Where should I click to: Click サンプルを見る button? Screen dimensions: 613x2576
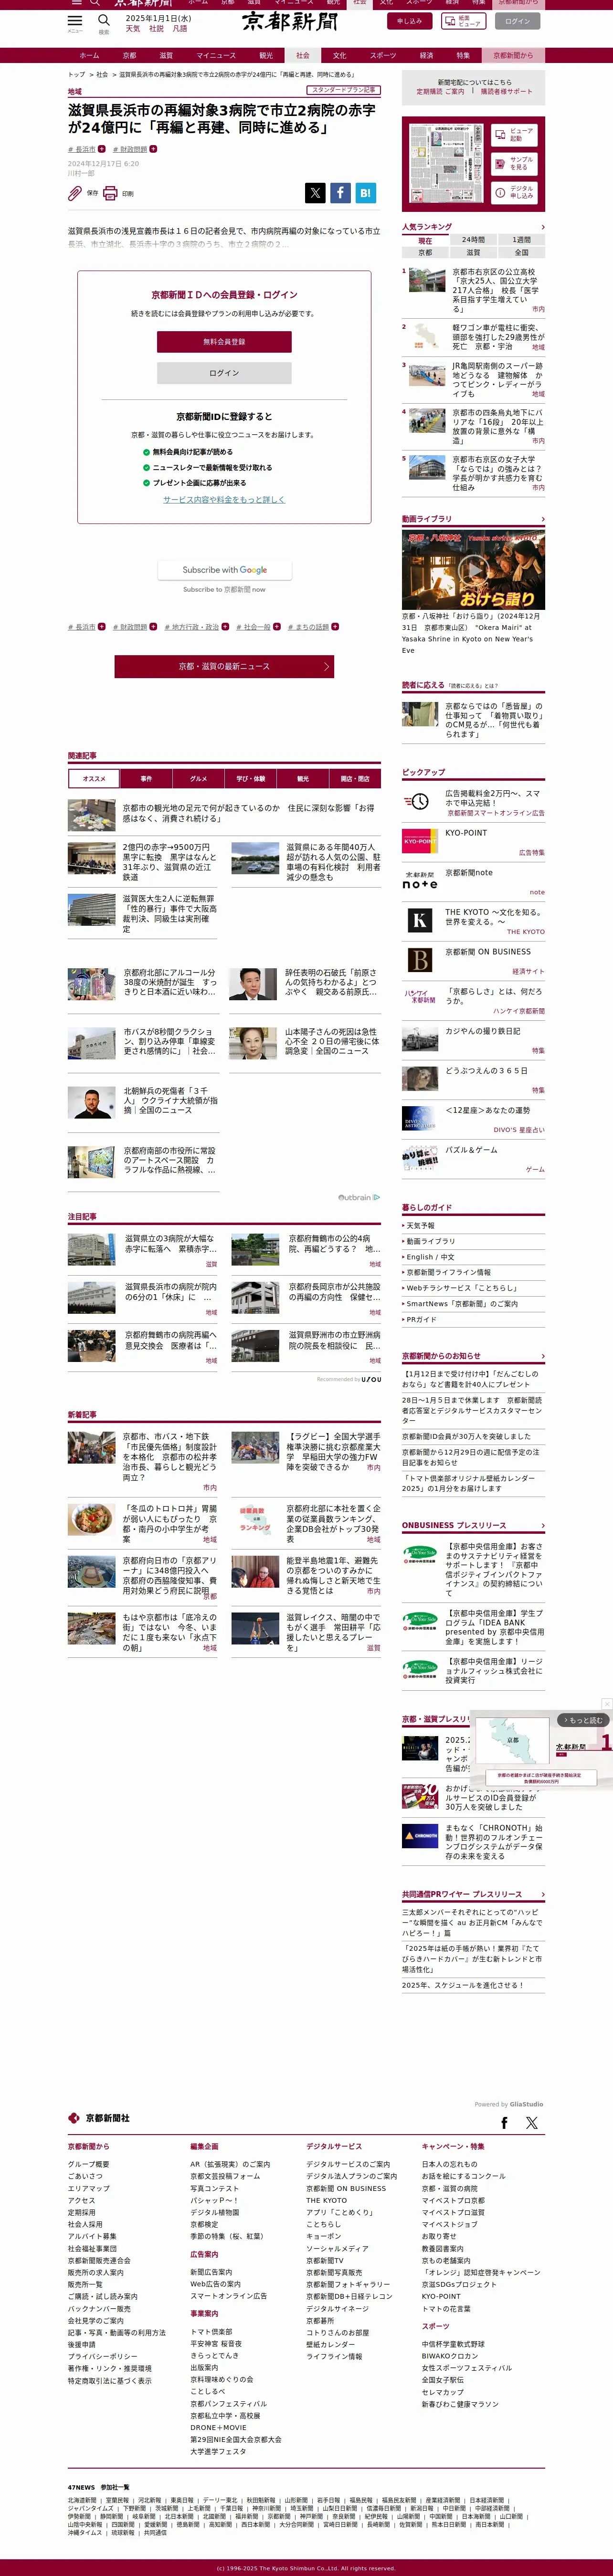coord(515,163)
